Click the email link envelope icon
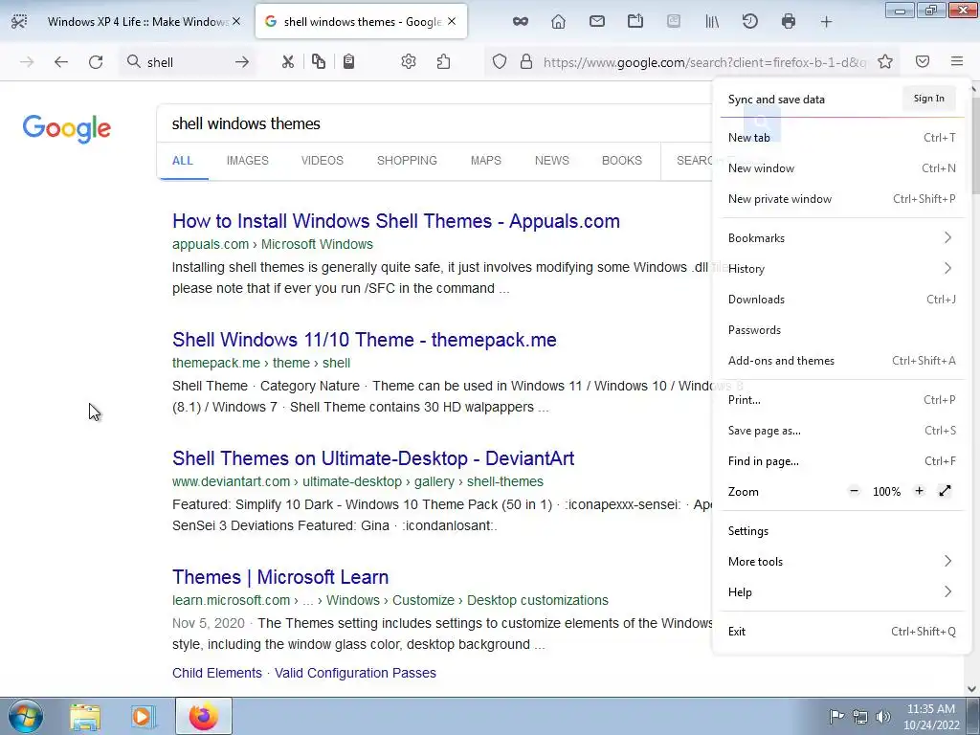The image size is (980, 735). [x=597, y=22]
